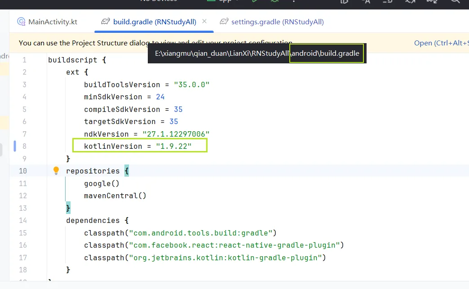This screenshot has width=469, height=289.
Task: Click line number 5 in the gutter
Action: pyautogui.click(x=25, y=109)
